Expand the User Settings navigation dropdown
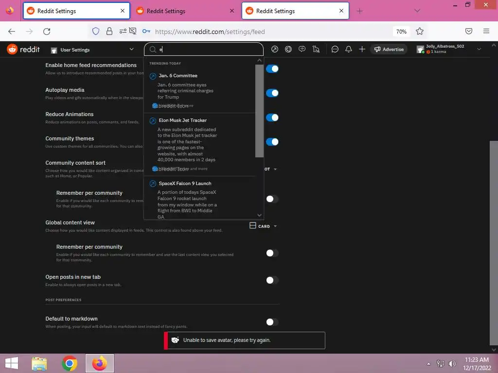Viewport: 498px width, 373px height. click(x=92, y=50)
